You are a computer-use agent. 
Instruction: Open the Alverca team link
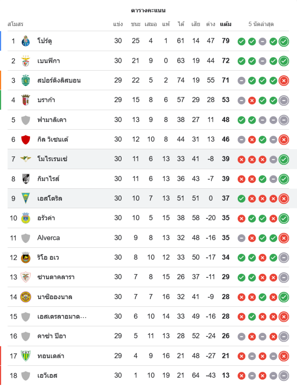click(49, 238)
